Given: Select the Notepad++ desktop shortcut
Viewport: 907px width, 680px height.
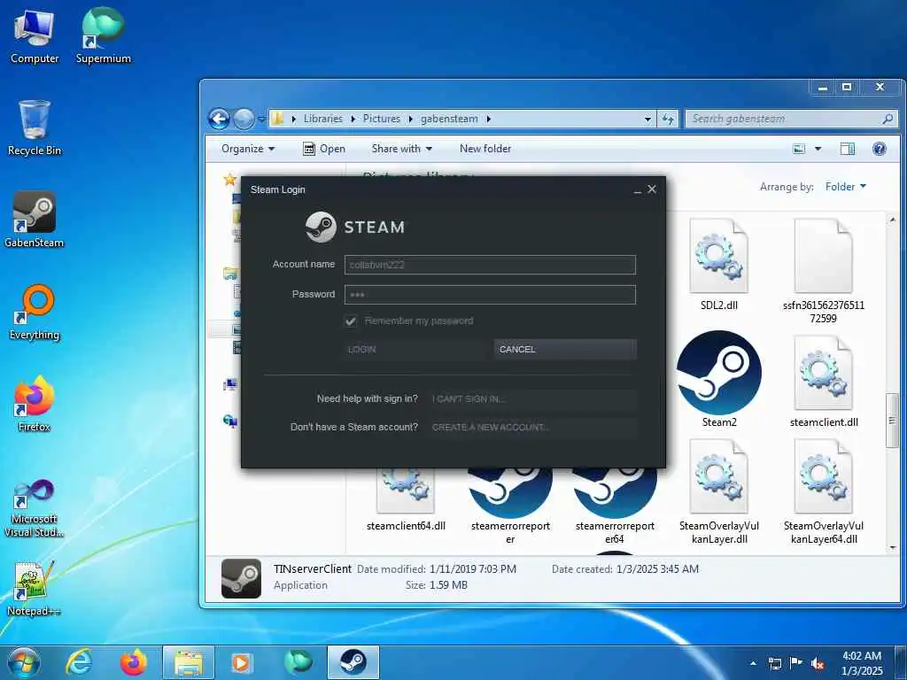Looking at the screenshot, I should (x=35, y=588).
